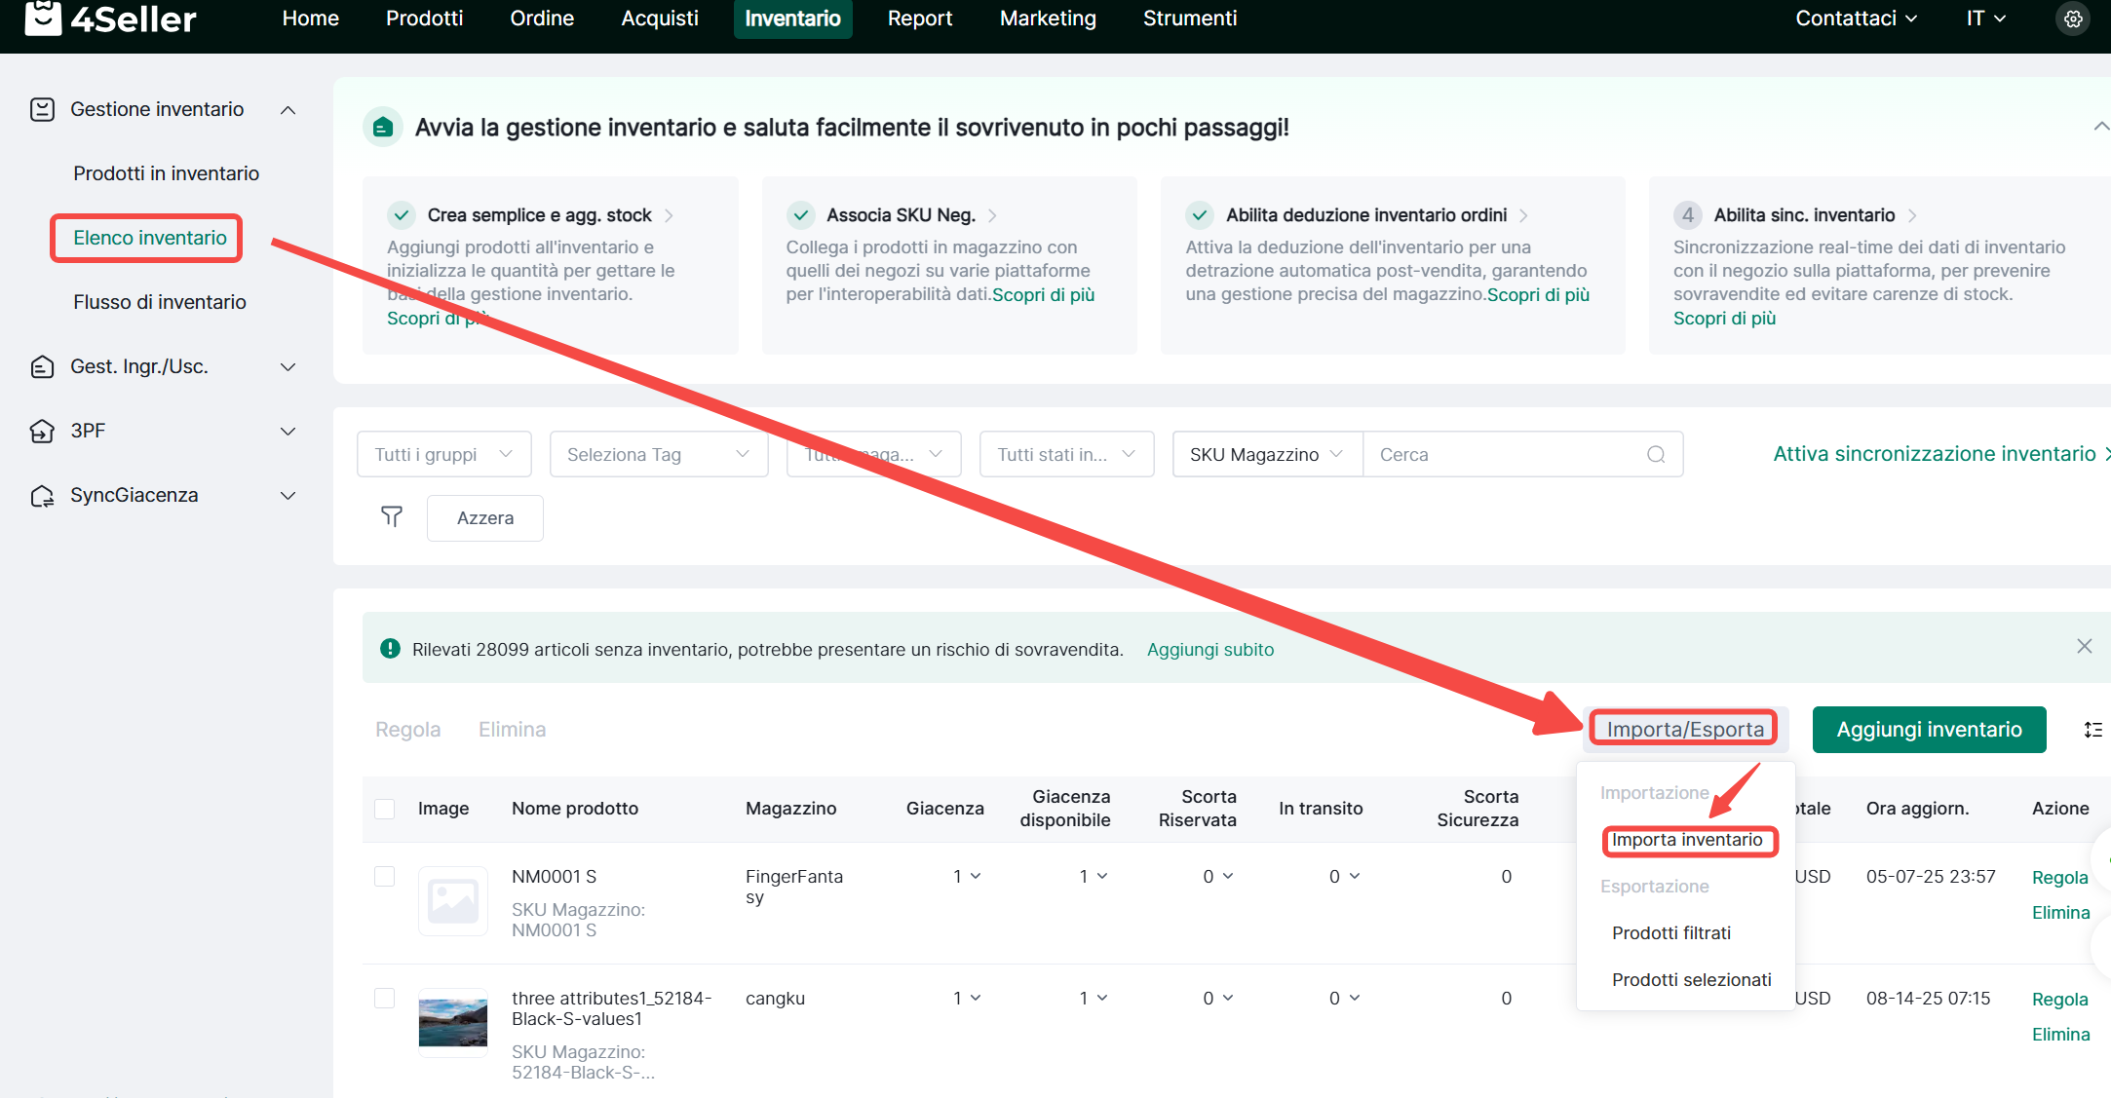
Task: Open the Seleziona Tag dropdown
Action: pyautogui.click(x=658, y=454)
